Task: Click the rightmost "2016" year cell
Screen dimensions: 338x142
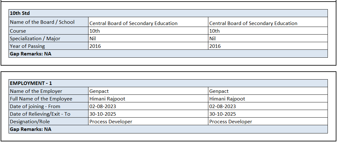Action: coord(215,46)
